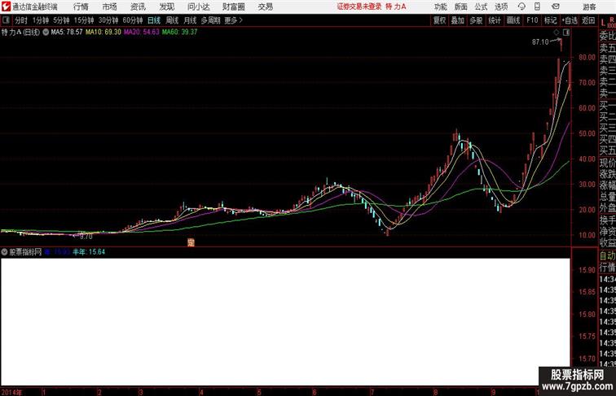Toggle the left panel icon beside 分时
The image size is (616, 396).
tap(6, 20)
